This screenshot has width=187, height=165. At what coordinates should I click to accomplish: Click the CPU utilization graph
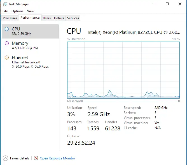123,70
